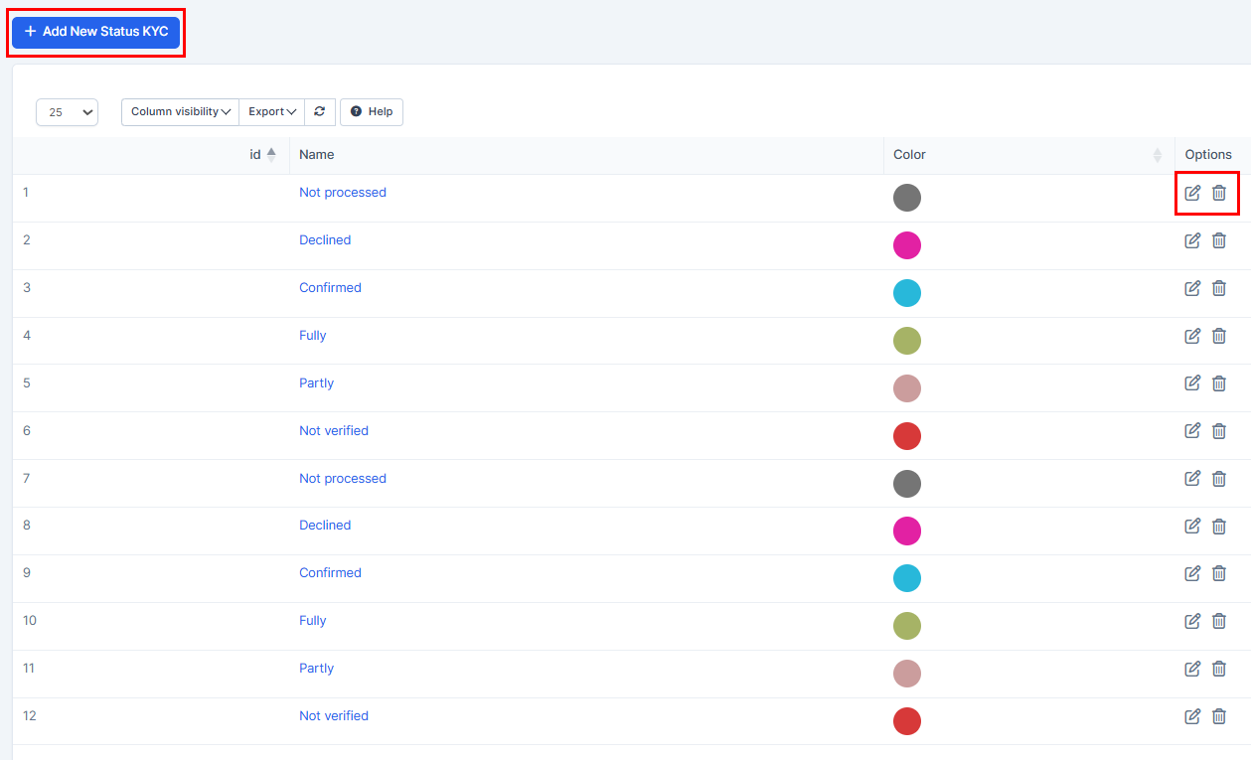This screenshot has height=760, width=1251.
Task: Edit the row 1 Not processed status
Action: coord(1192,193)
